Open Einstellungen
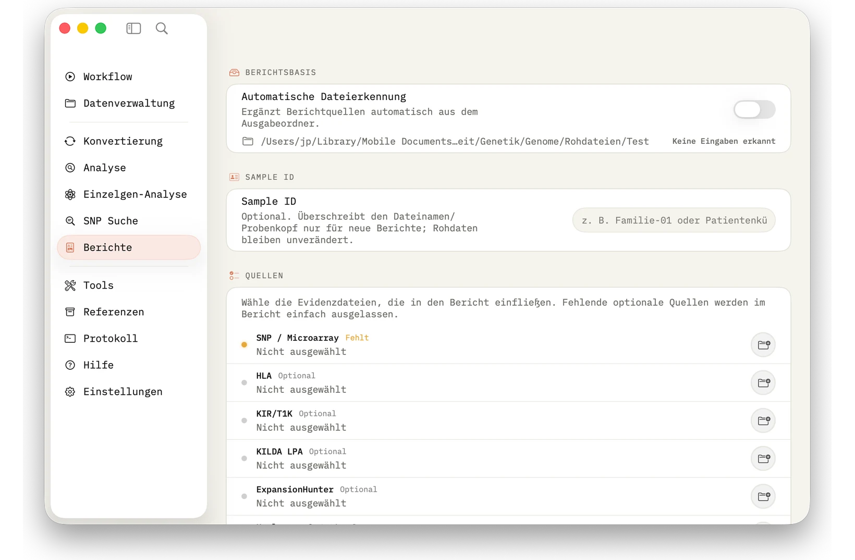Viewport: 855px width, 560px height. click(x=129, y=392)
